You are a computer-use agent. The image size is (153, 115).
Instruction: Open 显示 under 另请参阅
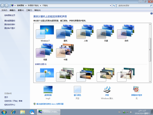[6, 97]
